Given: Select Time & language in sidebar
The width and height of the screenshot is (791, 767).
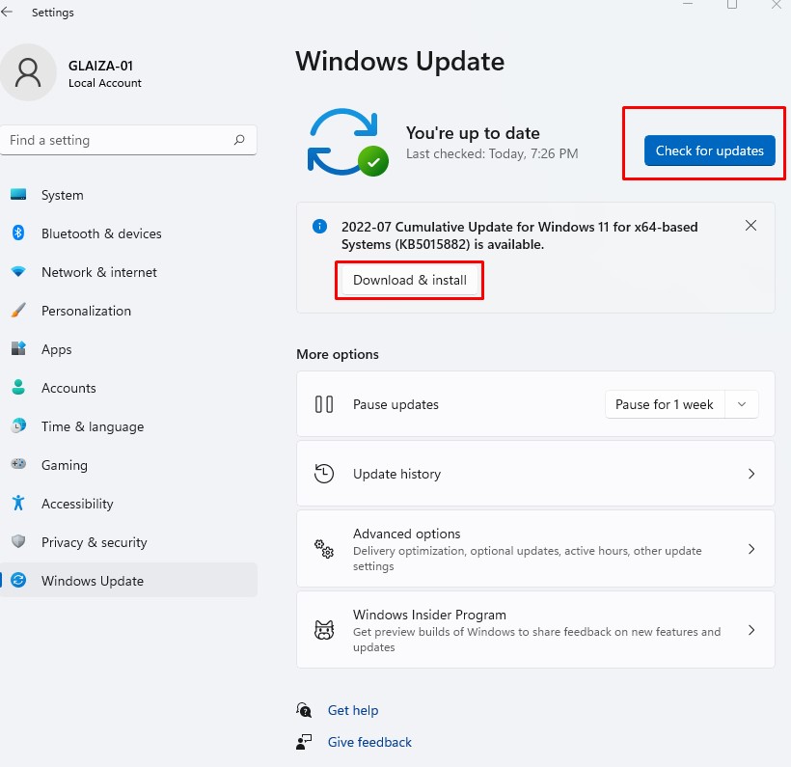Looking at the screenshot, I should point(93,426).
